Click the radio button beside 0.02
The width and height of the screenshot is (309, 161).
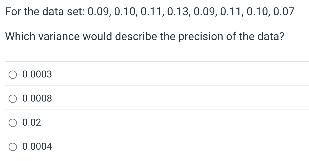[12, 122]
